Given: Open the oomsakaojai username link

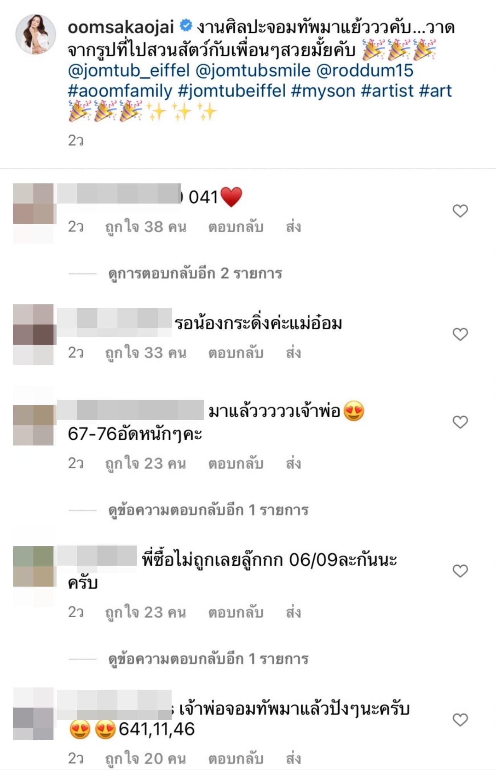Looking at the screenshot, I should pos(121,27).
